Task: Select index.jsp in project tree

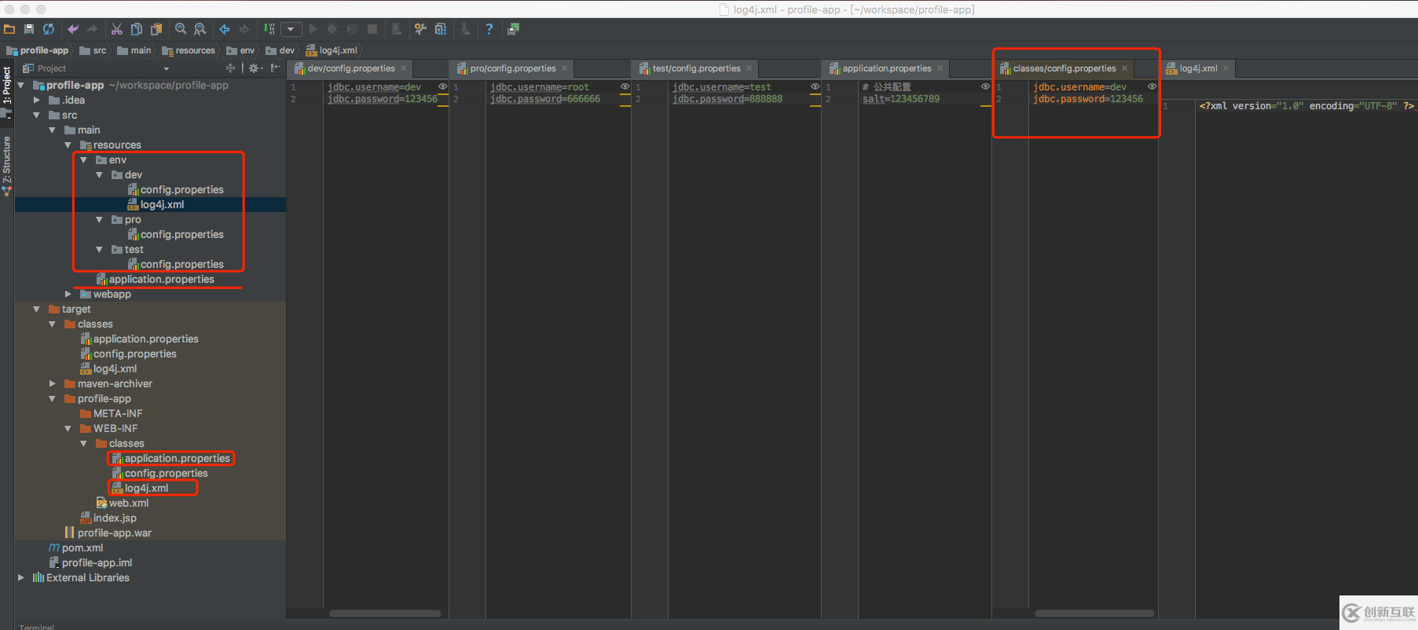Action: click(108, 518)
